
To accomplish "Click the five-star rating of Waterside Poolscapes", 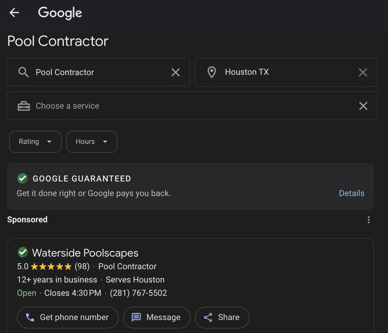I will [51, 267].
